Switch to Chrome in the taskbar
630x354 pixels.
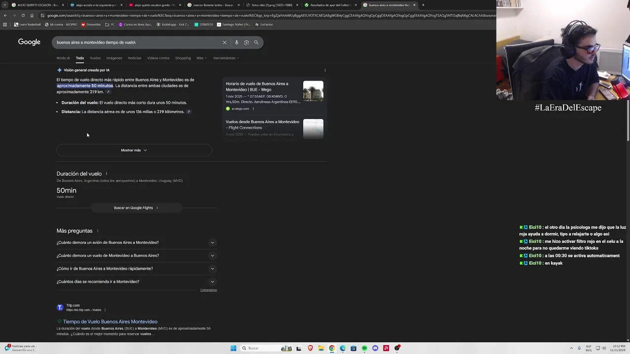pos(332,348)
